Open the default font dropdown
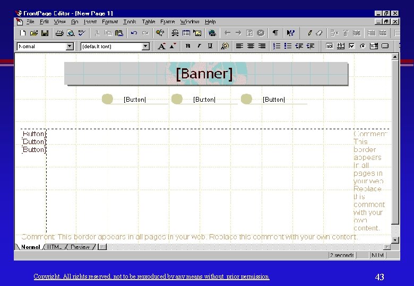Screen dimensions: 414x286 [145, 47]
